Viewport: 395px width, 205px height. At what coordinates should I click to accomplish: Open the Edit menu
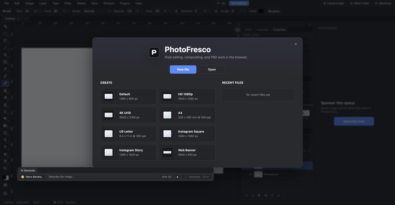click(17, 3)
